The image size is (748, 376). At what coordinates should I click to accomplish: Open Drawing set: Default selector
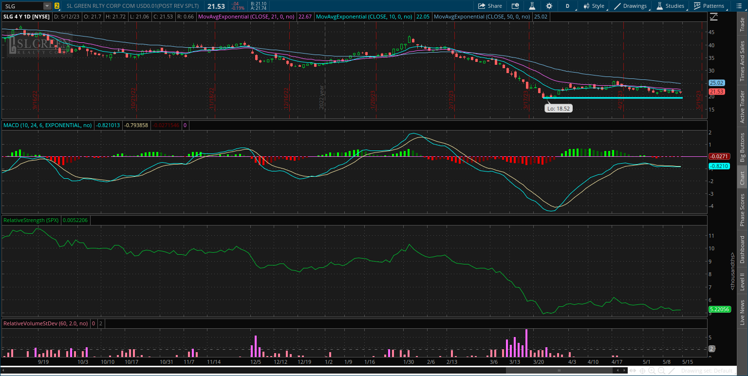(706, 371)
